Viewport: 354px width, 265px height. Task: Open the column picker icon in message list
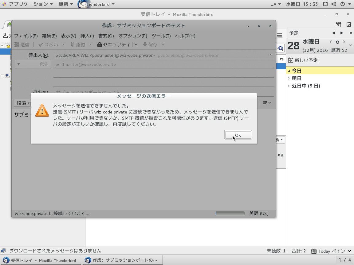pyautogui.click(x=281, y=59)
